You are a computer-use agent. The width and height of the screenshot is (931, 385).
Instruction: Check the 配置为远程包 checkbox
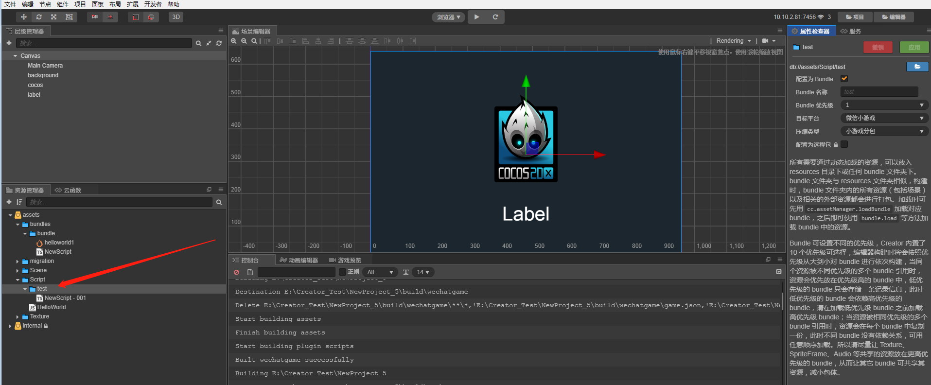tap(844, 144)
